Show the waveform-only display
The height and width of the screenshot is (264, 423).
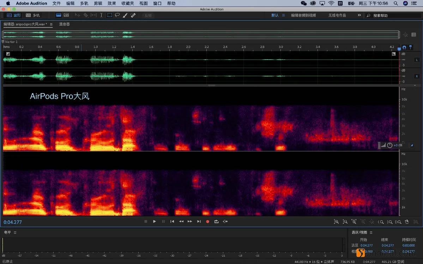(x=59, y=15)
